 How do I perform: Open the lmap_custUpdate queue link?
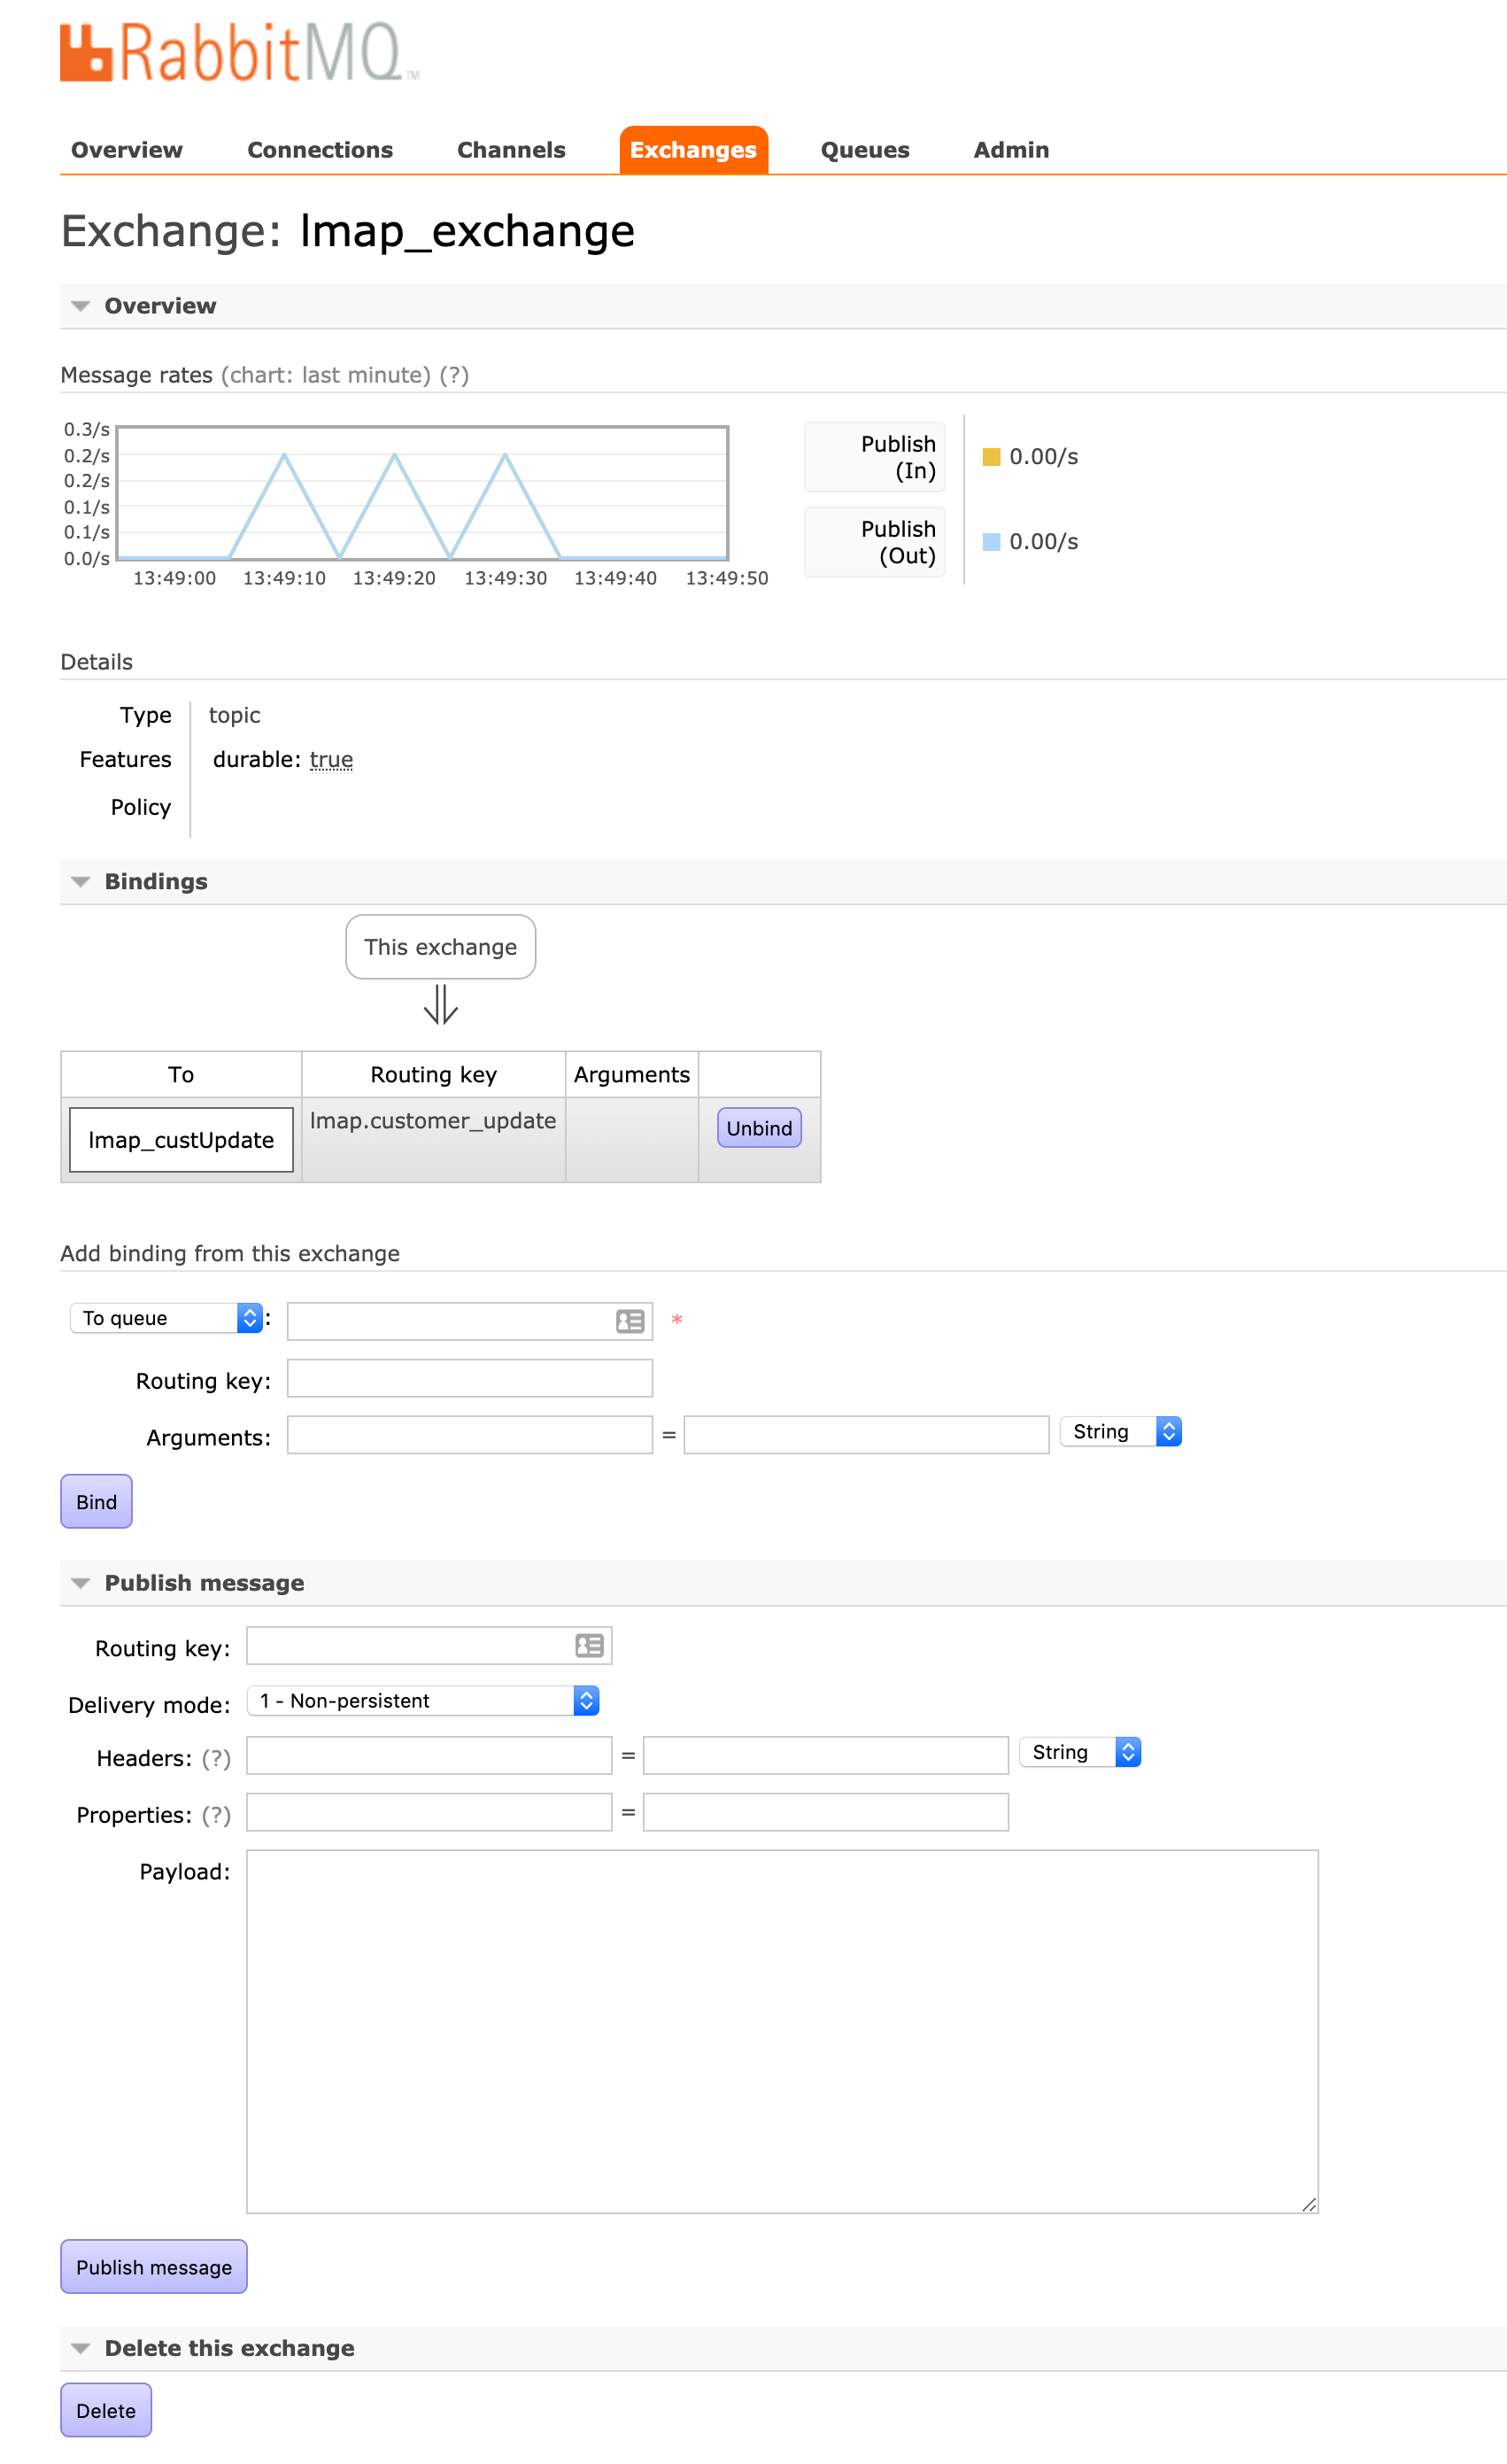coord(181,1140)
